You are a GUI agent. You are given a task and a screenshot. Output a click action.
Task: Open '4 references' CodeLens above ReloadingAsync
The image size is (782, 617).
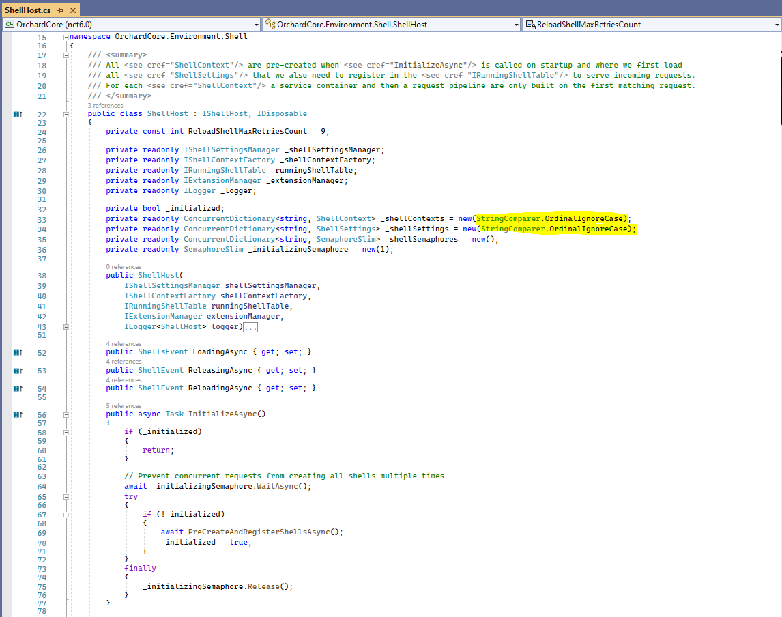tap(124, 380)
